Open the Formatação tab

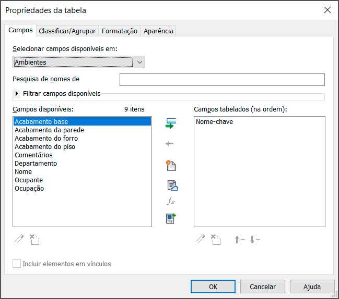(x=119, y=31)
